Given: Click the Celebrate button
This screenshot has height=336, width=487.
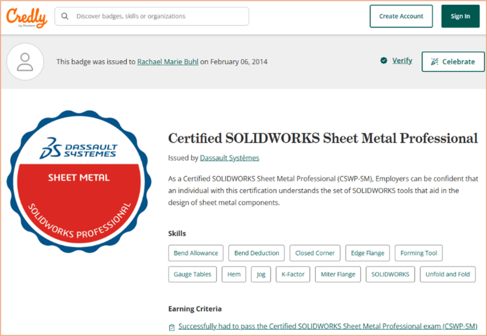Looking at the screenshot, I should pos(453,61).
